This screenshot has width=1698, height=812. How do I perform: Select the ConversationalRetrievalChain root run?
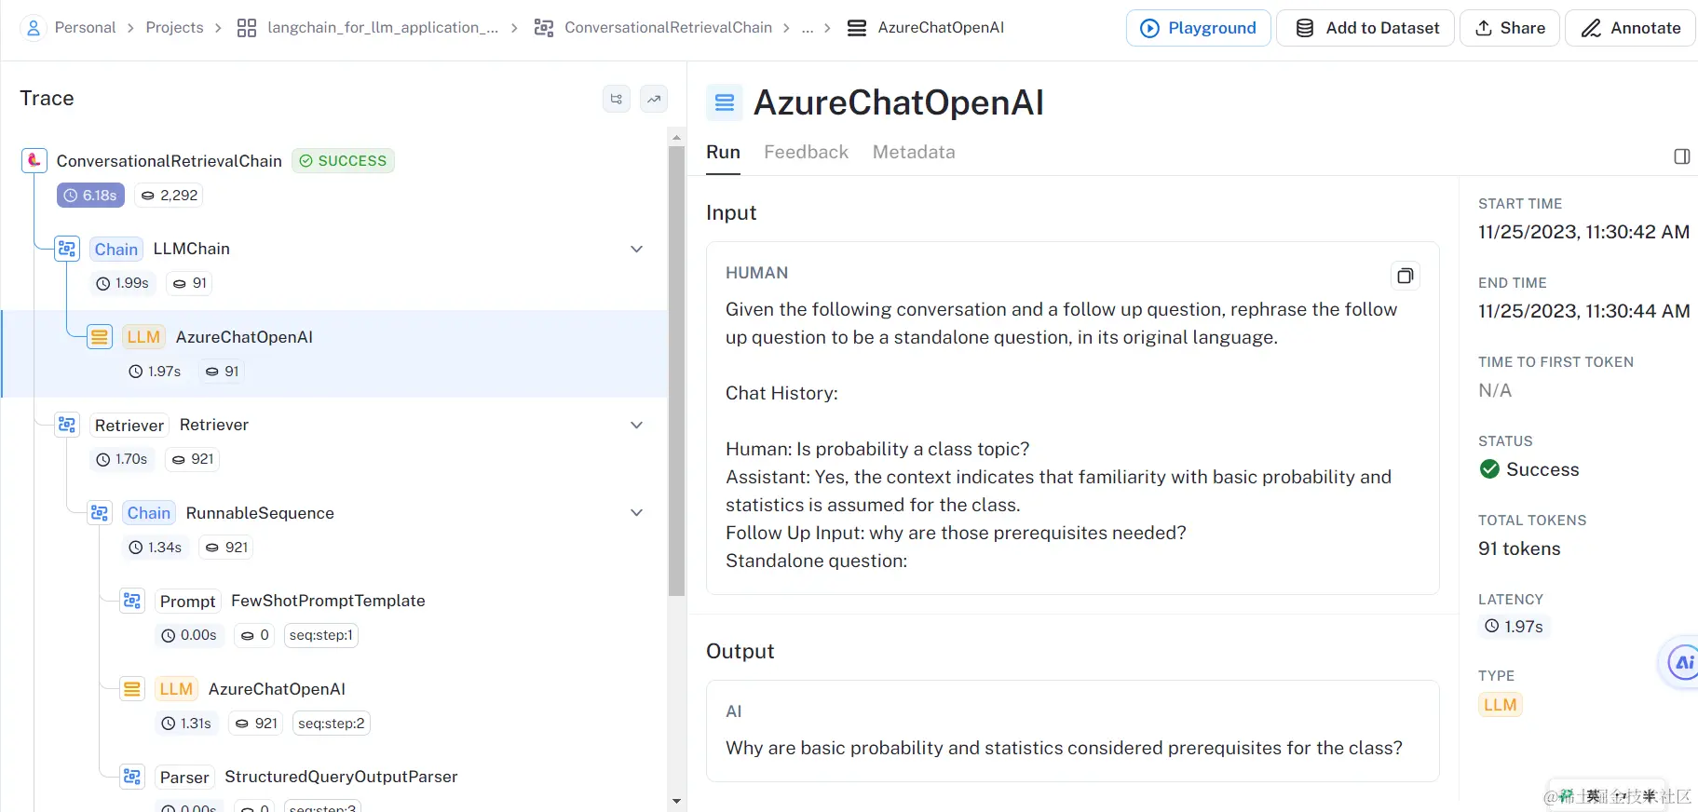tap(170, 161)
